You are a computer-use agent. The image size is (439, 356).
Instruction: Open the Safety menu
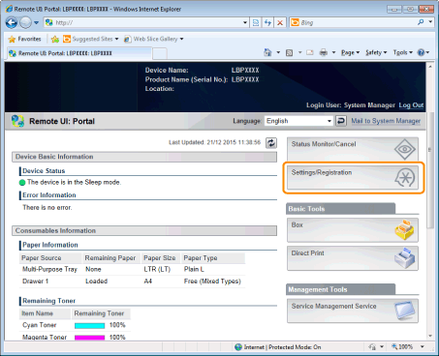376,52
